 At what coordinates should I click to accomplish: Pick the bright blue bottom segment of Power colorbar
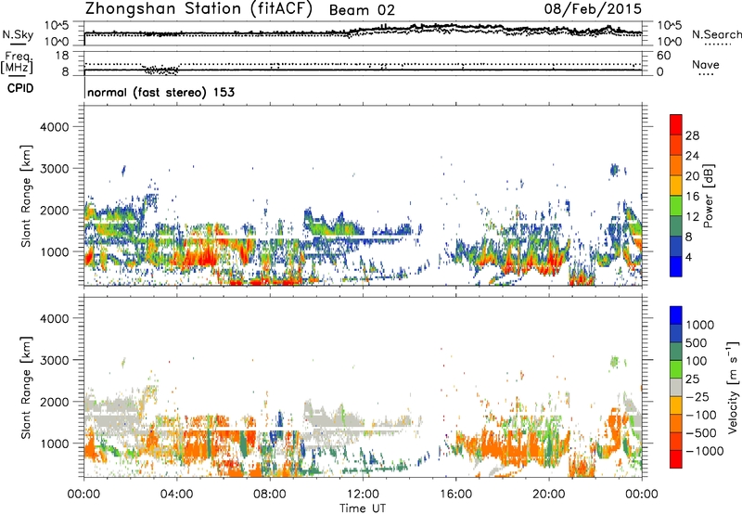click(x=676, y=266)
